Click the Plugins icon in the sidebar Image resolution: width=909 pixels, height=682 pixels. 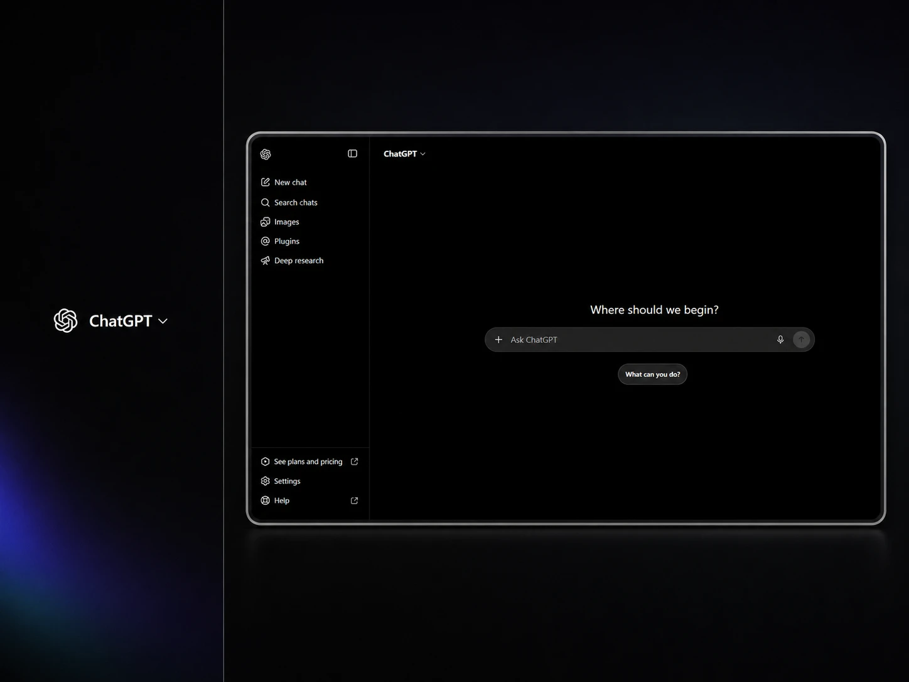(x=266, y=241)
